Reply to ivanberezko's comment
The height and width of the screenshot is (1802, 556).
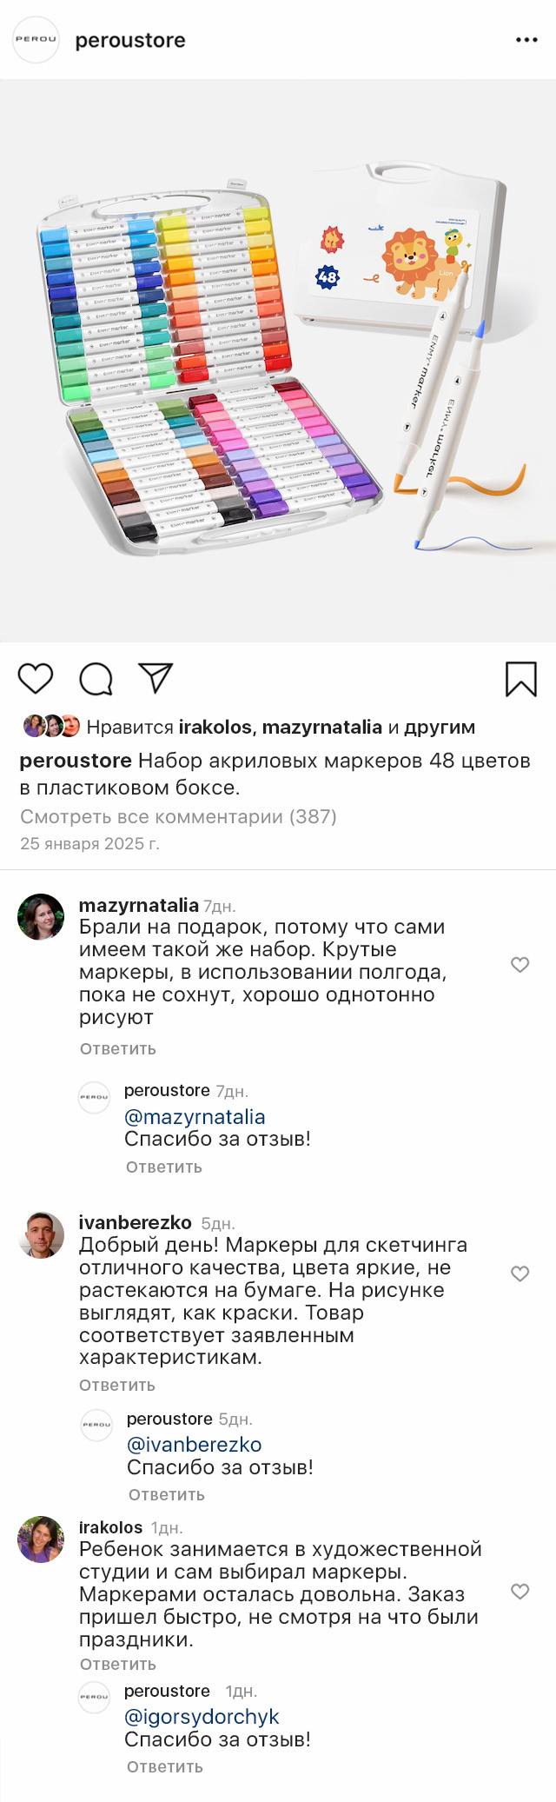pyautogui.click(x=117, y=1385)
